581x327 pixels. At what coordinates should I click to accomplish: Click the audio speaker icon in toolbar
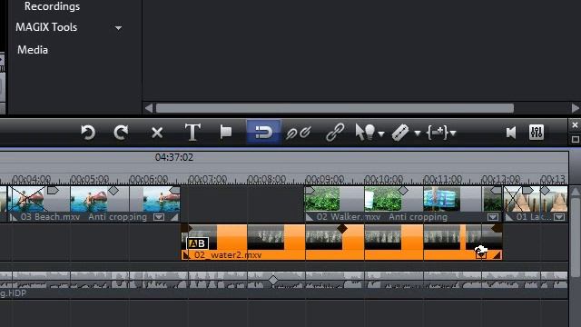(x=511, y=133)
